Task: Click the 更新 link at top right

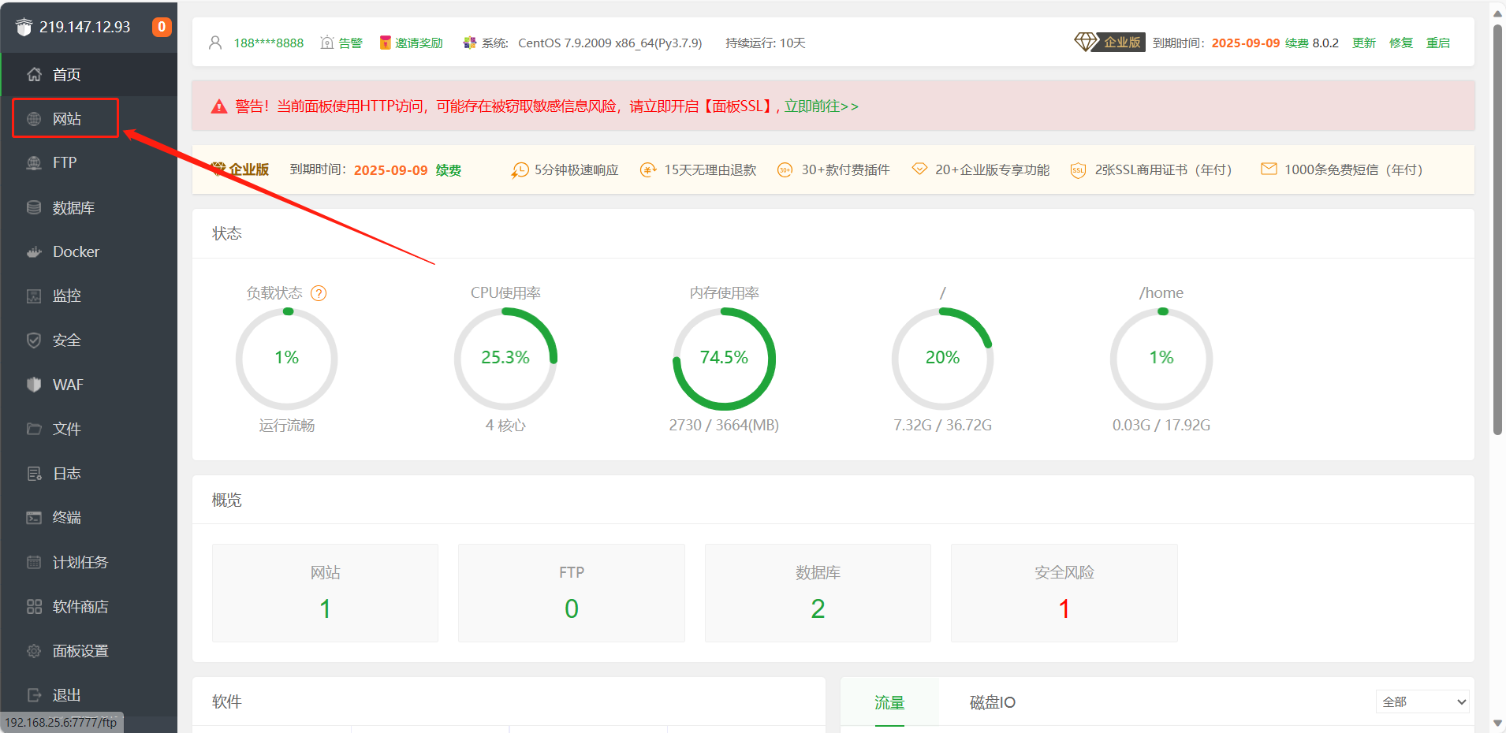Action: point(1364,43)
